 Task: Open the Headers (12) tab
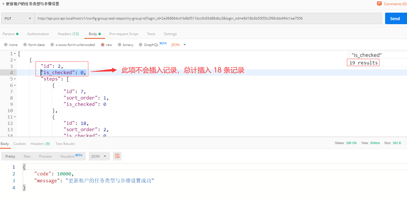(68, 34)
